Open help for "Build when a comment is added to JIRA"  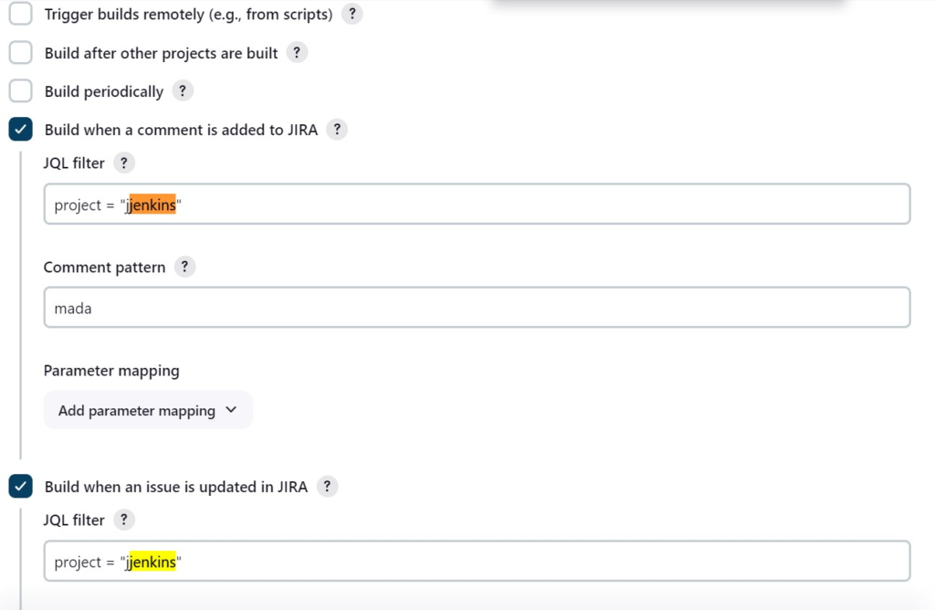pyautogui.click(x=336, y=129)
